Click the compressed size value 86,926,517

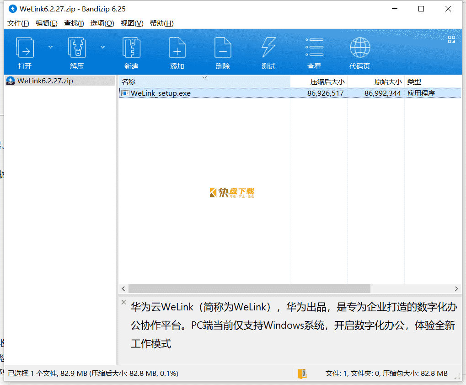pyautogui.click(x=326, y=93)
